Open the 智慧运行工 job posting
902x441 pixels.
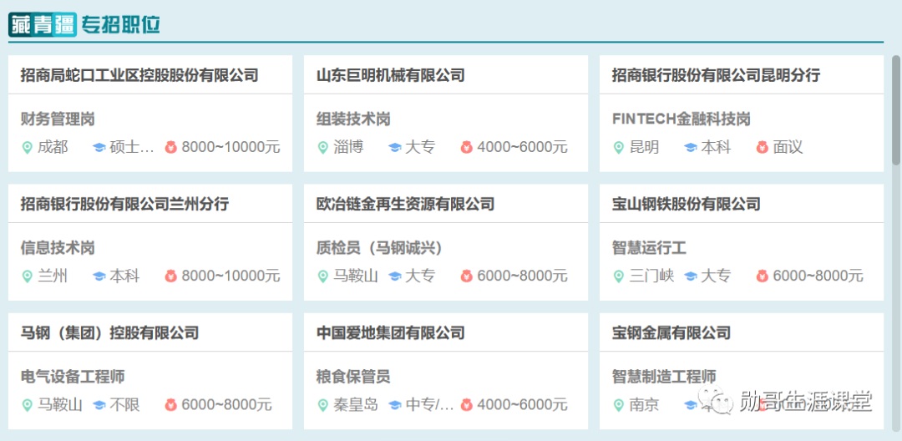click(x=649, y=248)
